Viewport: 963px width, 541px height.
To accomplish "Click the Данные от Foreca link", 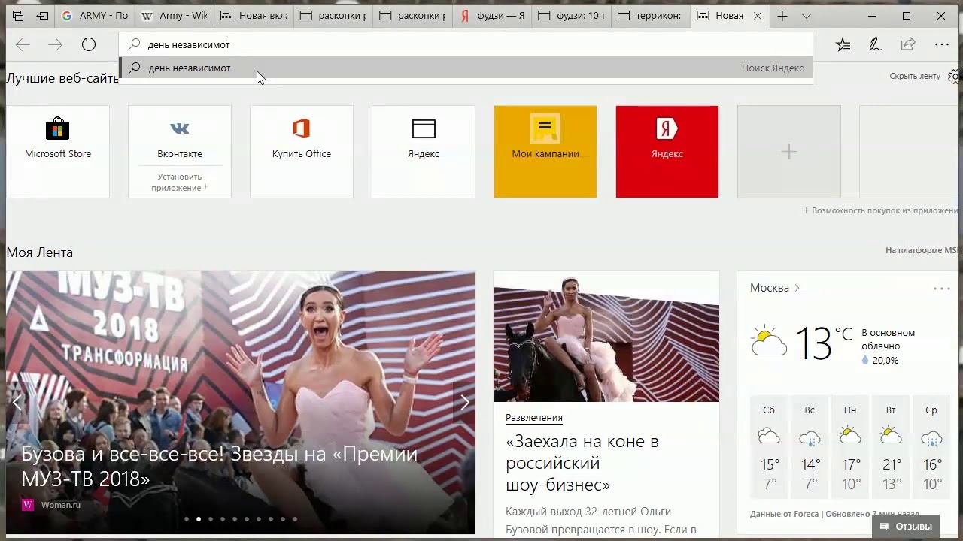I will point(784,514).
